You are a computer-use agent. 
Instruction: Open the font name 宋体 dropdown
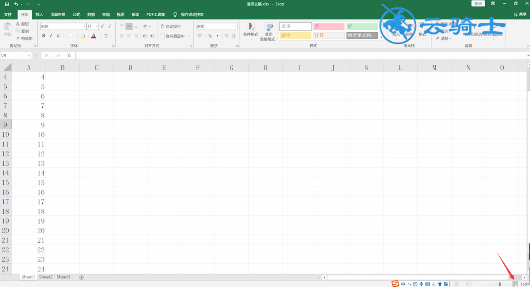click(84, 26)
